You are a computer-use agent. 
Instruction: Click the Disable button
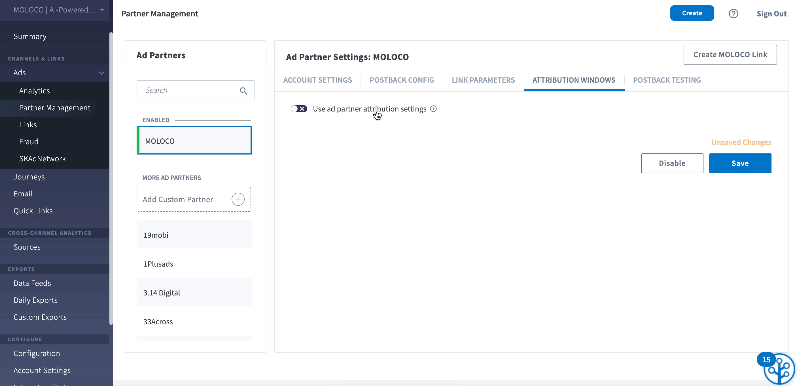tap(672, 163)
